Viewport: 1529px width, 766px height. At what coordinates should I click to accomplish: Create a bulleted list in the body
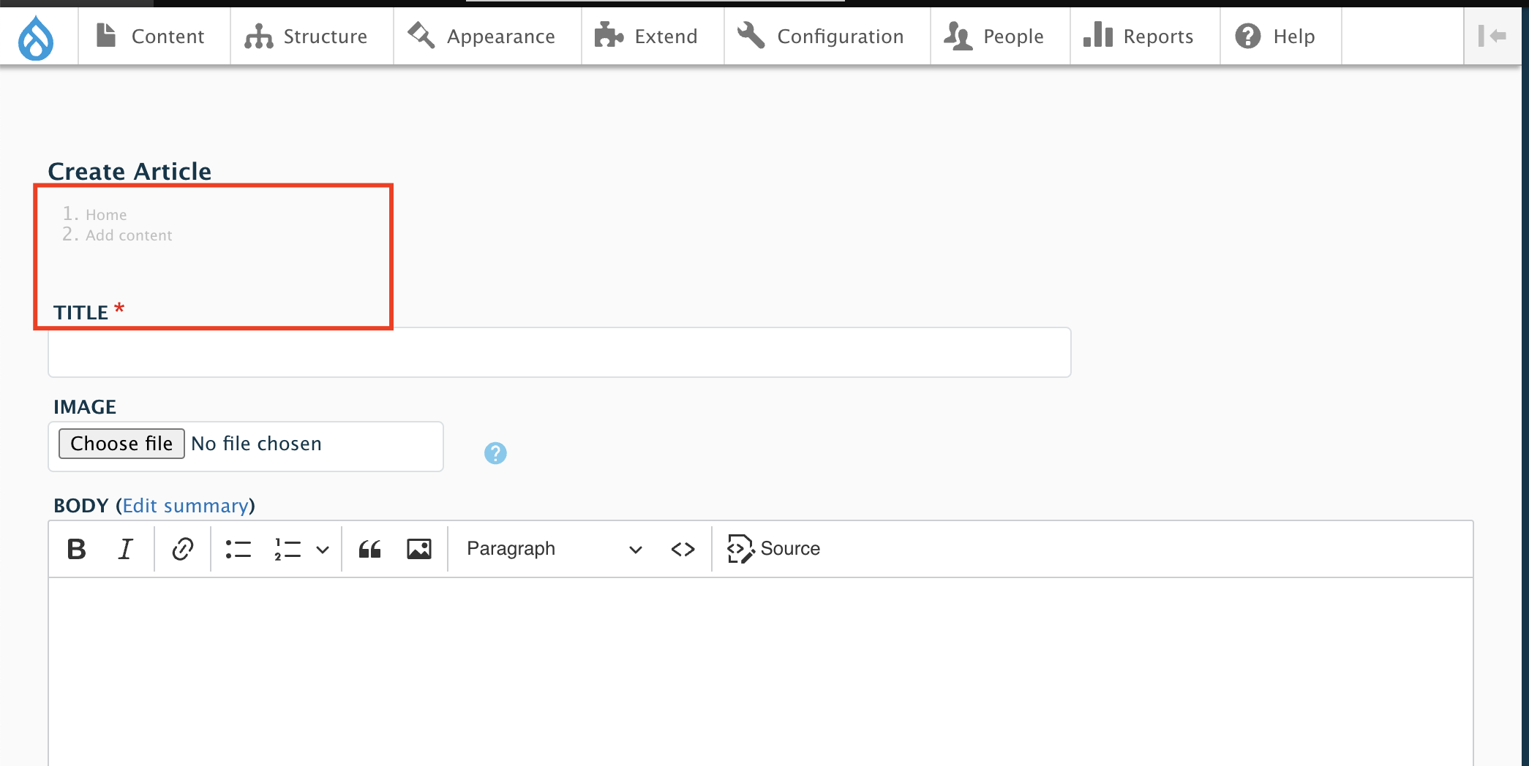[237, 549]
